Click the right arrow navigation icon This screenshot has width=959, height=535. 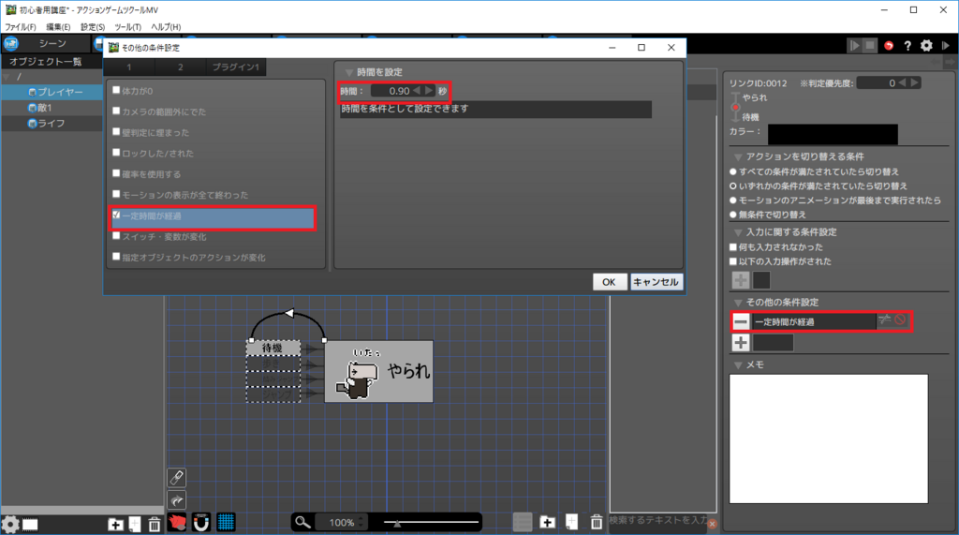tap(950, 63)
